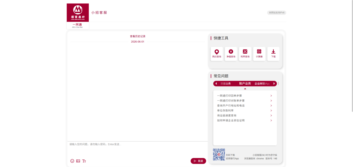353x167 pixels.
Task: Expand the 单位存款利率 arrow
Action: [271, 111]
